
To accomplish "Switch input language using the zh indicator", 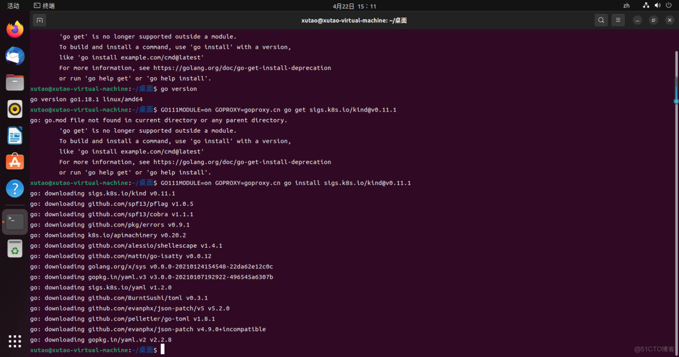I will point(626,6).
